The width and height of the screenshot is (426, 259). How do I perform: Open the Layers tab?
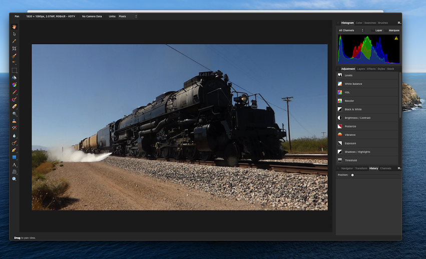point(361,68)
